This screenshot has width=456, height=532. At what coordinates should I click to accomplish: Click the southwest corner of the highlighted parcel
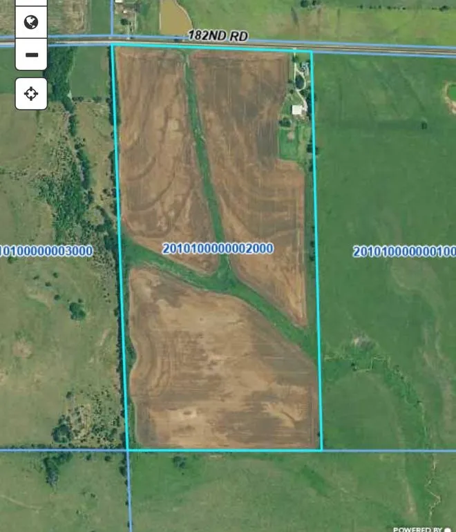coord(129,450)
